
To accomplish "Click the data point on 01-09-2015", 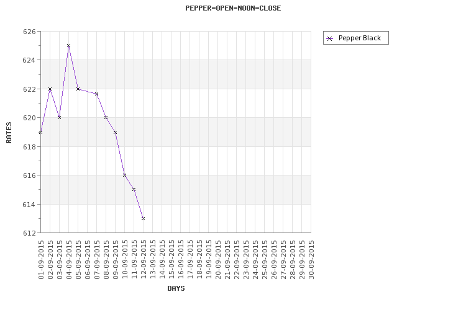I will pyautogui.click(x=40, y=132).
